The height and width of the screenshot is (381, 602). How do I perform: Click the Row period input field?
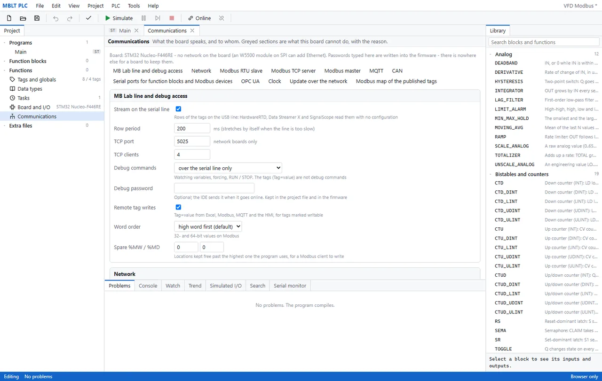[192, 128]
